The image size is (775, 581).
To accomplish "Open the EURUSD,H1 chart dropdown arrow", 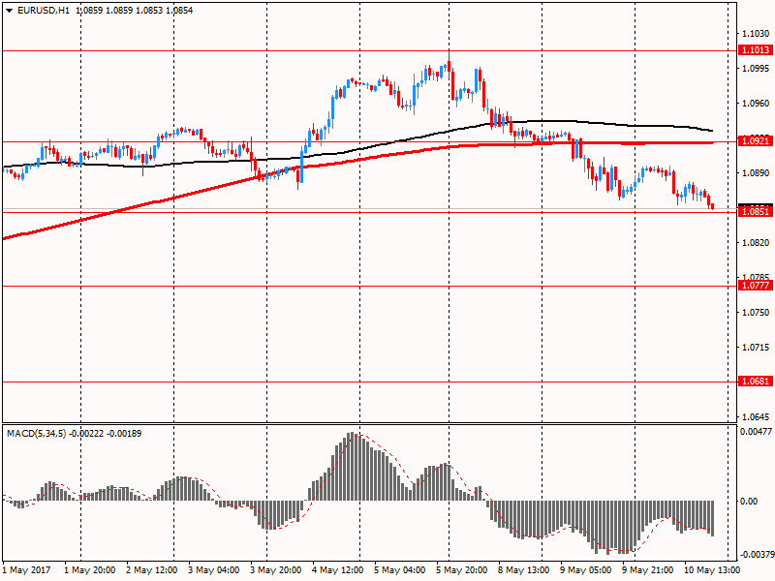I will pyautogui.click(x=10, y=11).
